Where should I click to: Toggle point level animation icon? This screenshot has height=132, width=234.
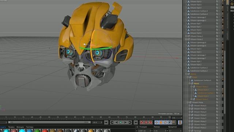point(174,122)
